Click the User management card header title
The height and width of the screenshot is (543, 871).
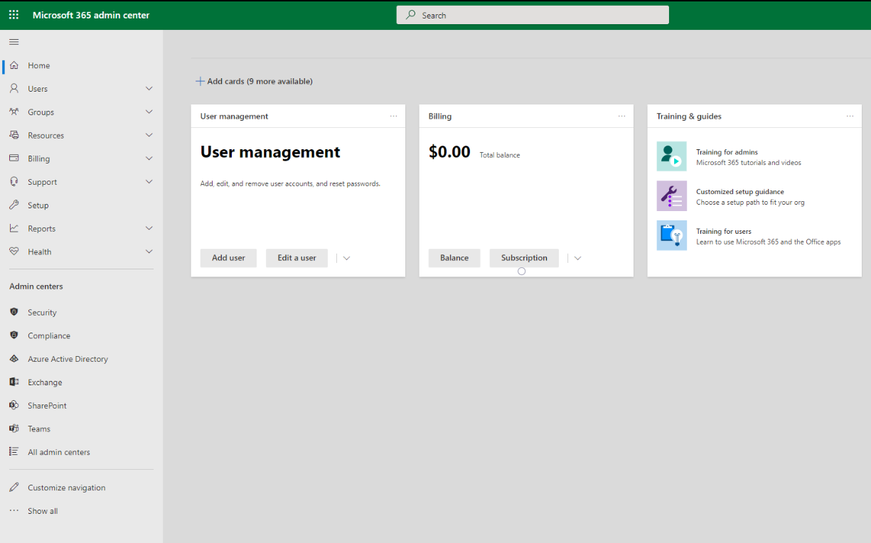pos(234,117)
